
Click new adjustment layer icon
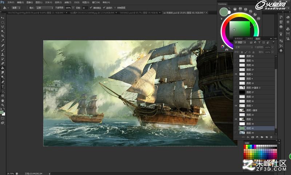(257, 137)
